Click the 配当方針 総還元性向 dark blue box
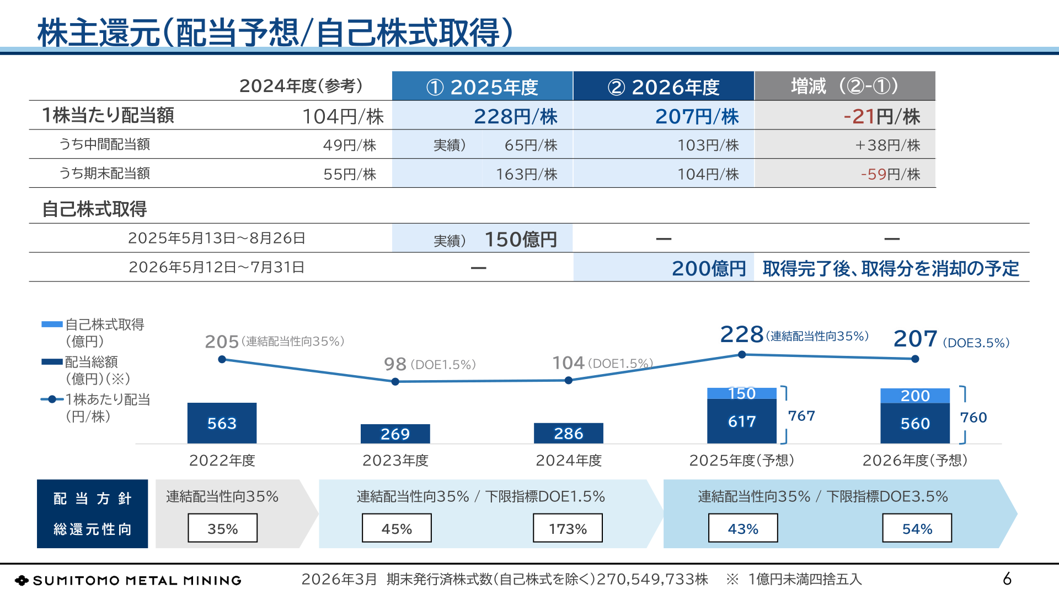The height and width of the screenshot is (595, 1059). tap(92, 513)
